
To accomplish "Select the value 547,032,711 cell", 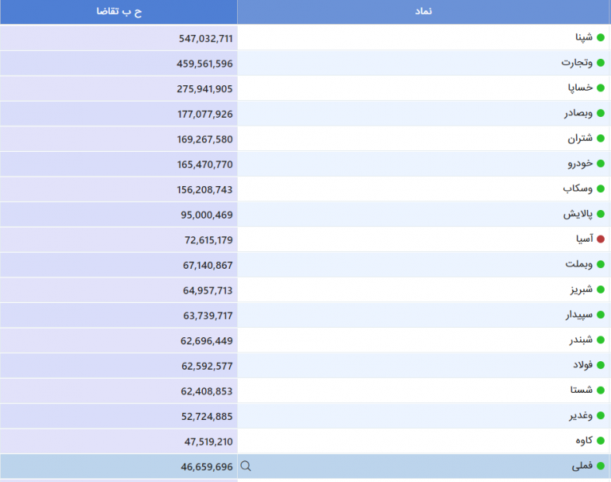I will coord(205,37).
